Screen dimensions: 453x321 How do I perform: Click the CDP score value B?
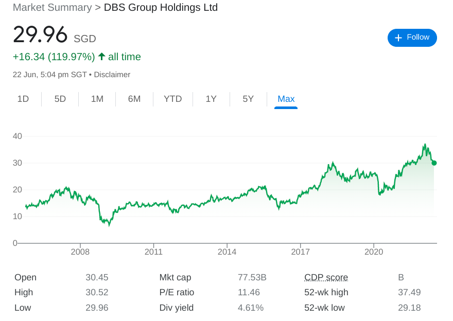coord(400,277)
